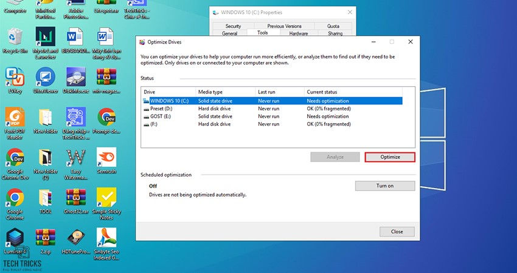
Task: Open Previous Versions tab in Properties window
Action: (x=284, y=26)
